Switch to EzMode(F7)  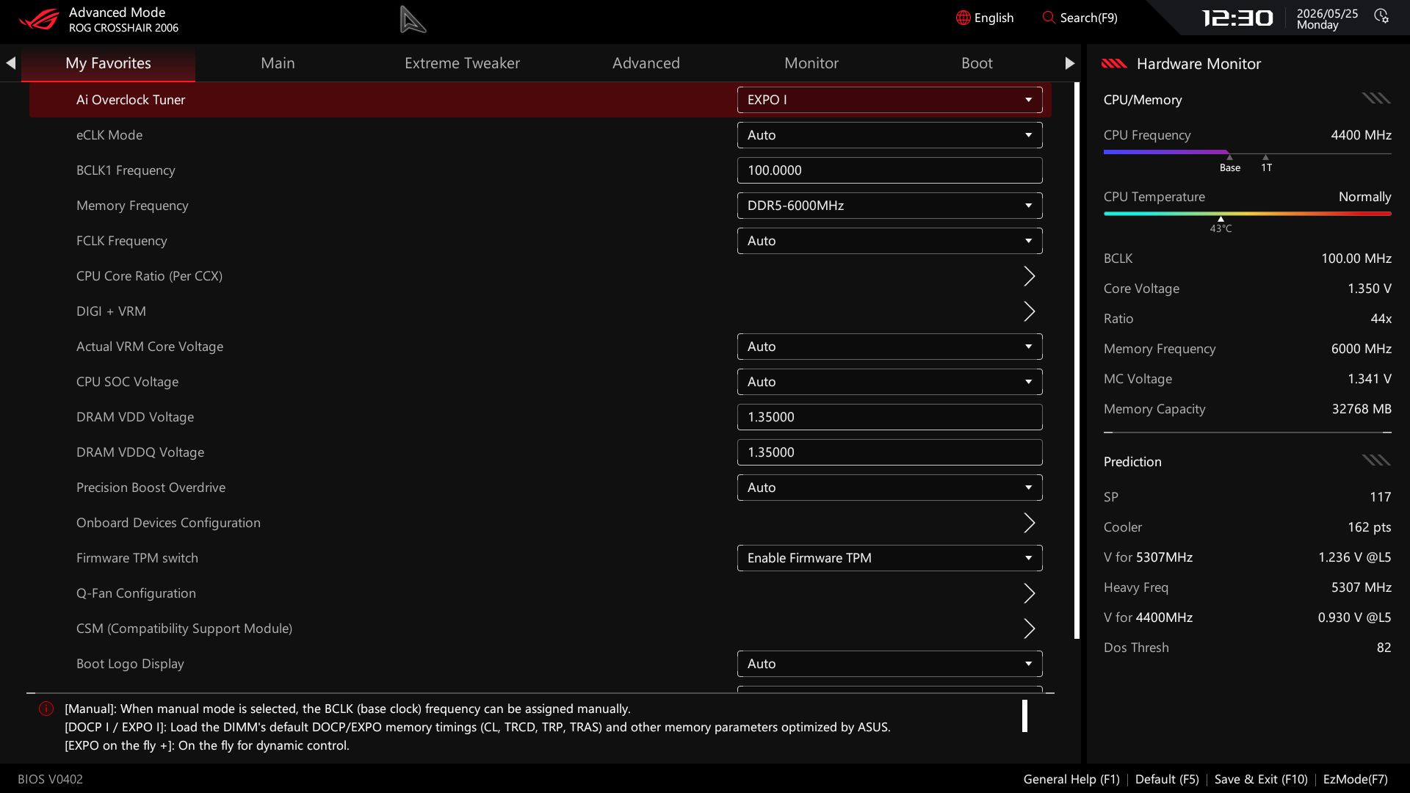1356,779
